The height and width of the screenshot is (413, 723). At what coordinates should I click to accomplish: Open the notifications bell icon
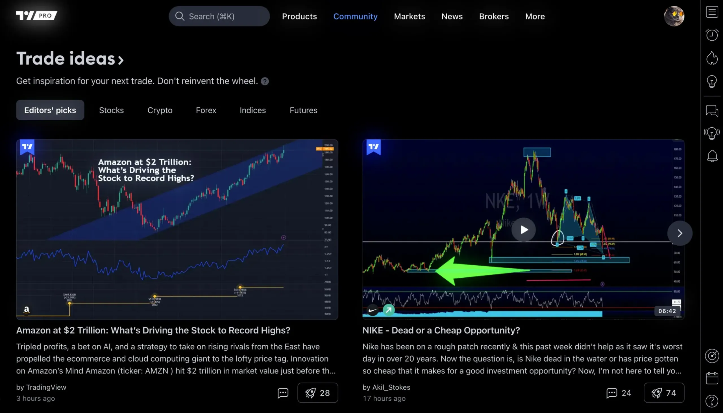712,156
